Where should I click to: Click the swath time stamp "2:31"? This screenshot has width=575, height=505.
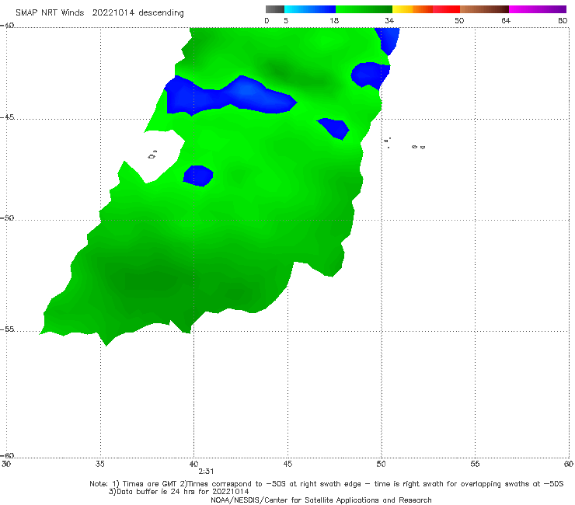click(206, 472)
